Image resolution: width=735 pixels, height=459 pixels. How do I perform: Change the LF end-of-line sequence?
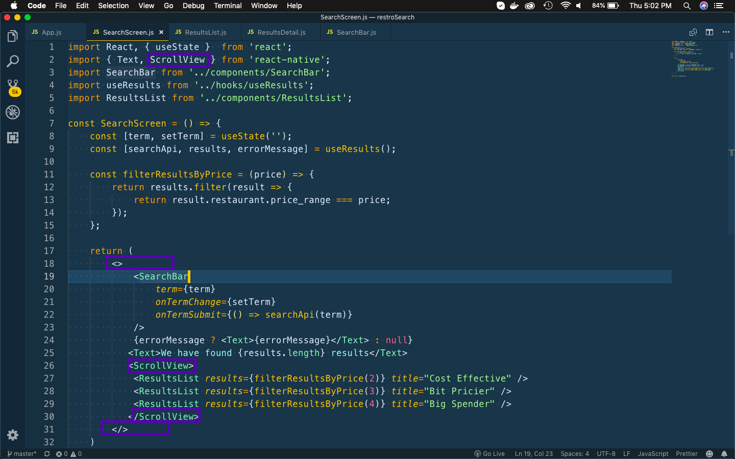coord(626,453)
